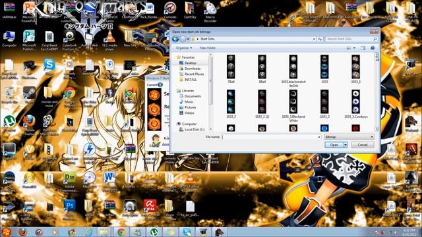Viewport: 422px width, 237px height.
Task: Click the change view icon
Action: pos(349,48)
